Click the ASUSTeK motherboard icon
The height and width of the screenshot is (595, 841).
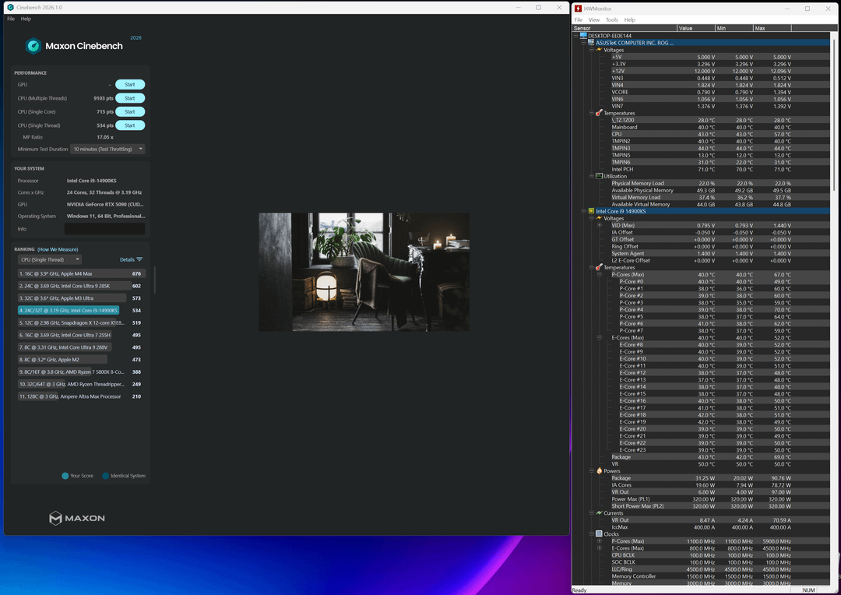click(x=591, y=43)
